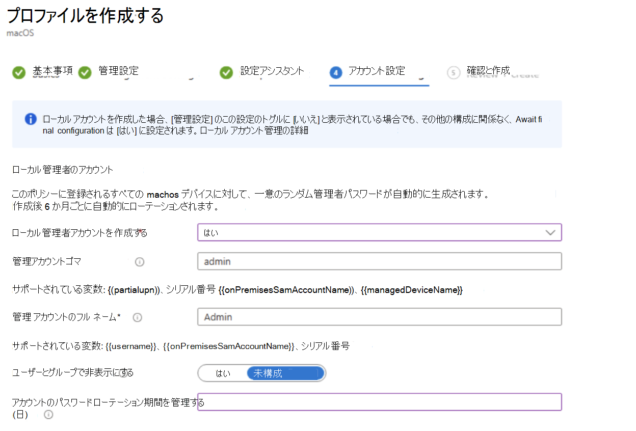Show info tooltip for password rotation (日)

48,415
